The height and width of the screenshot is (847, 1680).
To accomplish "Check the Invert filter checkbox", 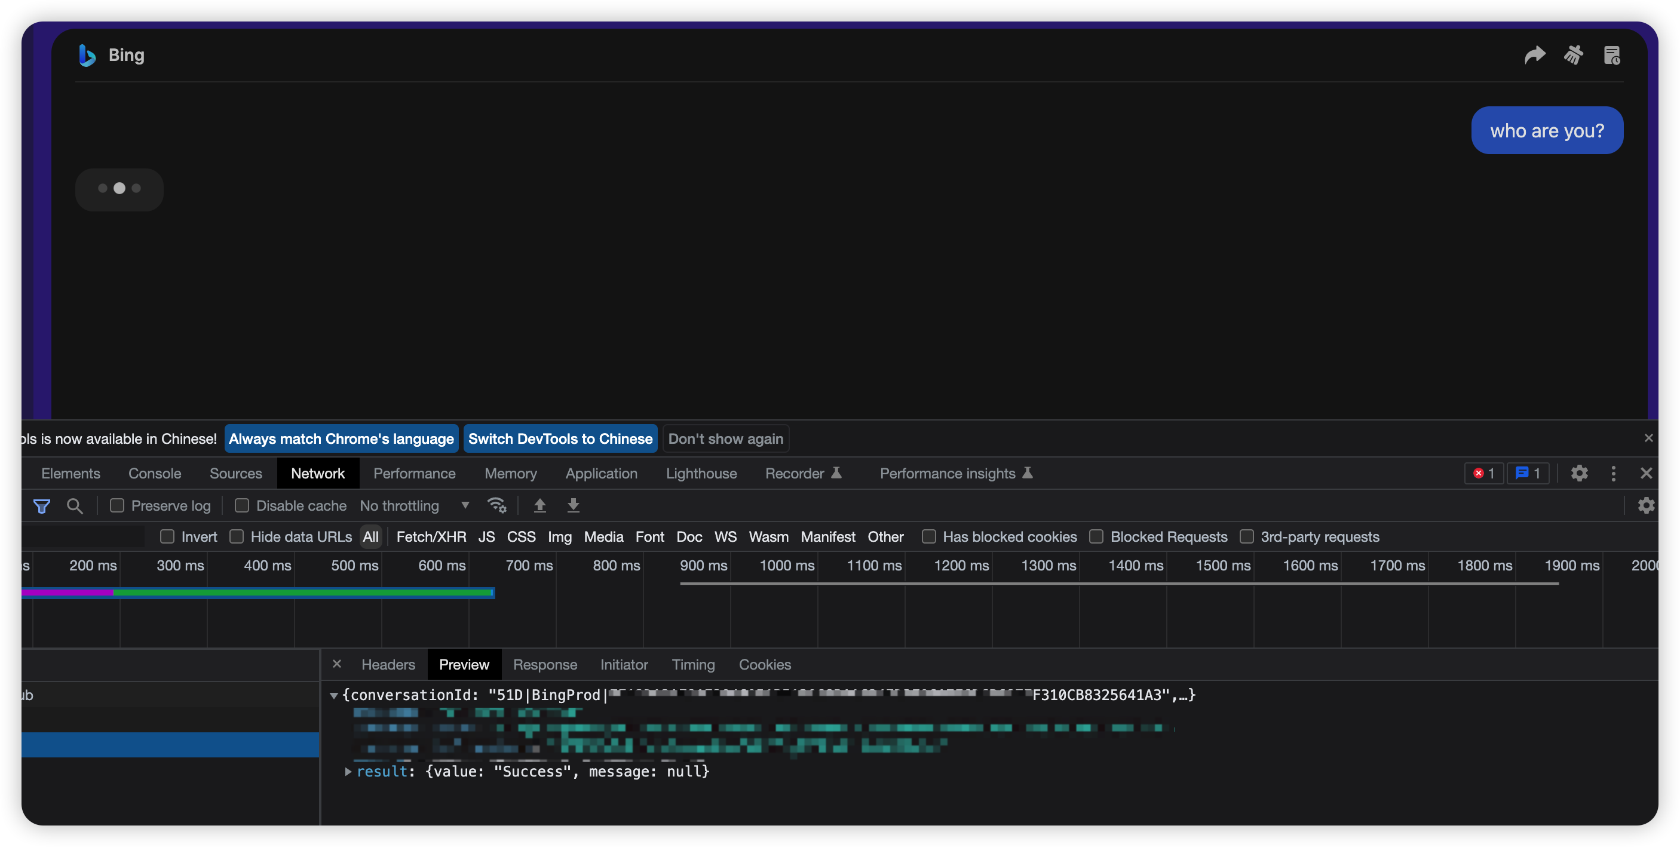I will pos(168,536).
